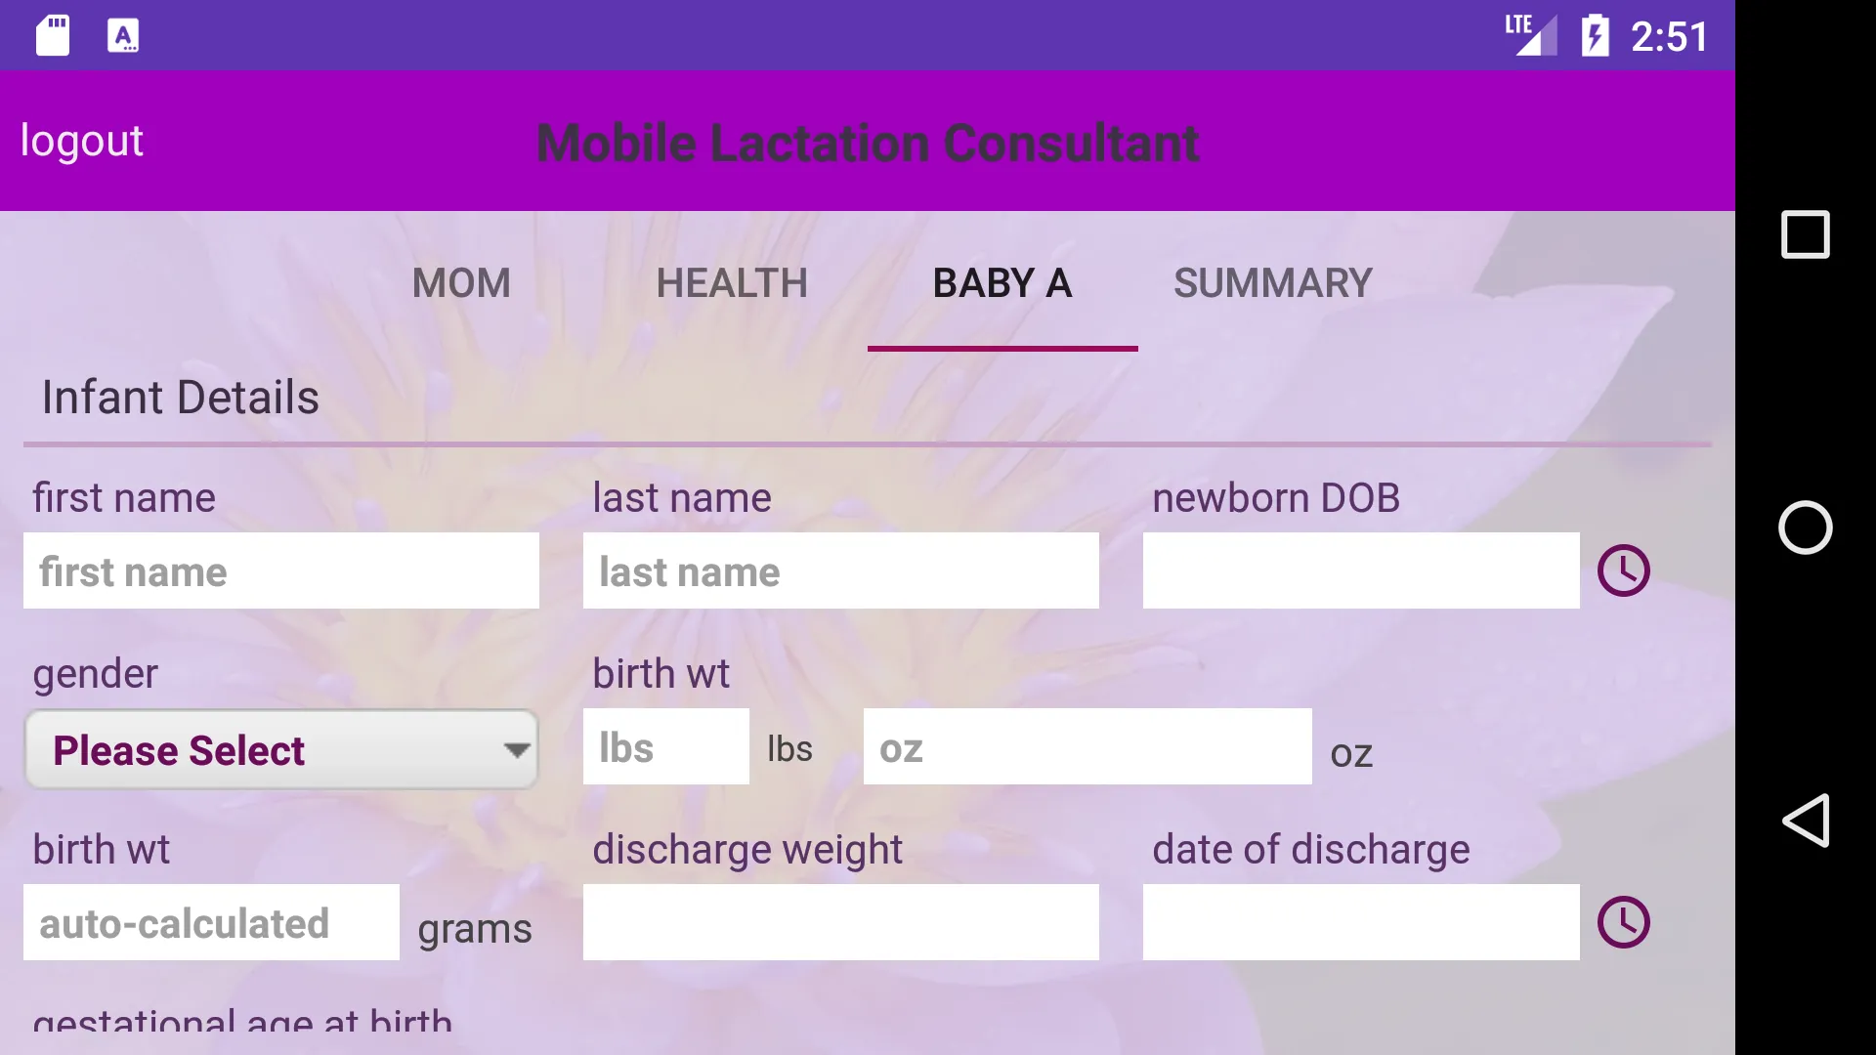Click the newborn DOB time picker icon
The height and width of the screenshot is (1055, 1876).
pyautogui.click(x=1624, y=570)
